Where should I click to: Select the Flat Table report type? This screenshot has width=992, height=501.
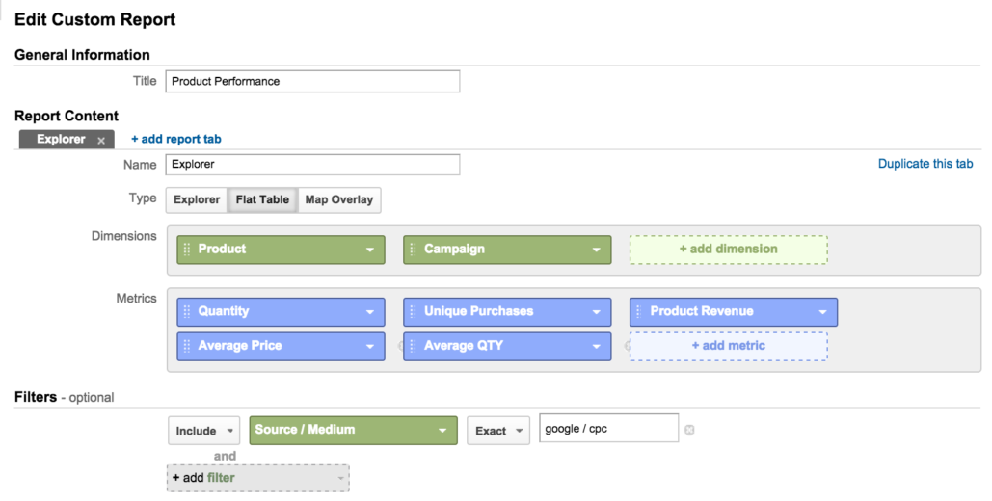click(x=262, y=199)
